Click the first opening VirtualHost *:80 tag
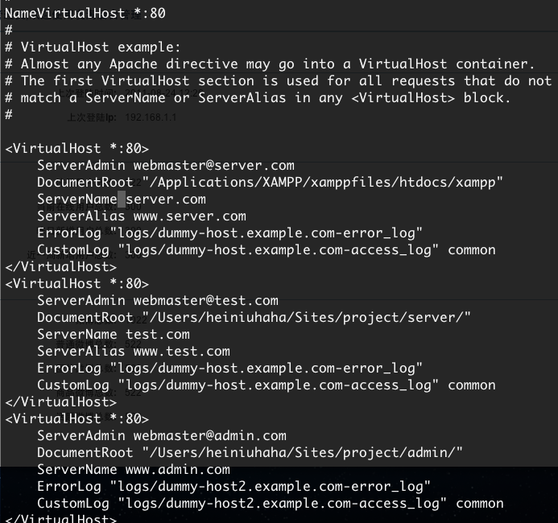The width and height of the screenshot is (558, 523). point(76,148)
